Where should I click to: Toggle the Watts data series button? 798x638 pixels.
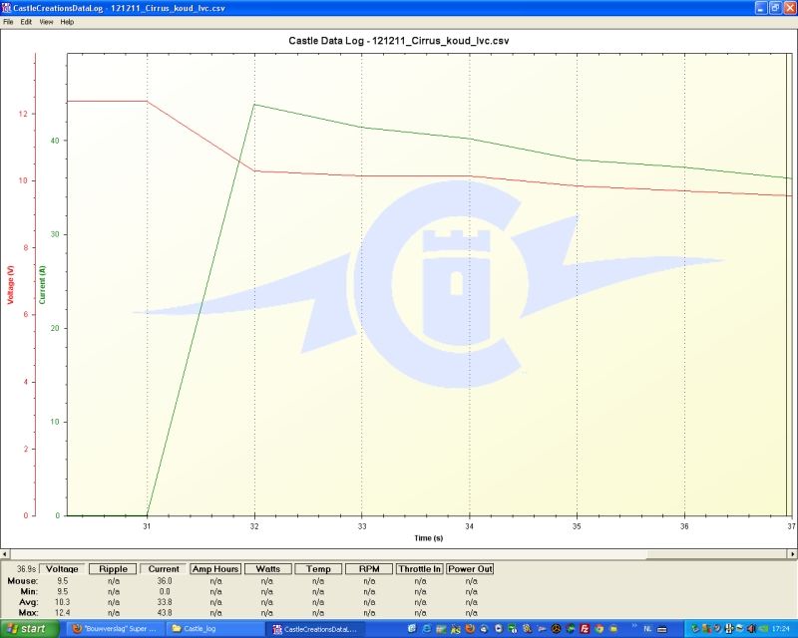[268, 569]
